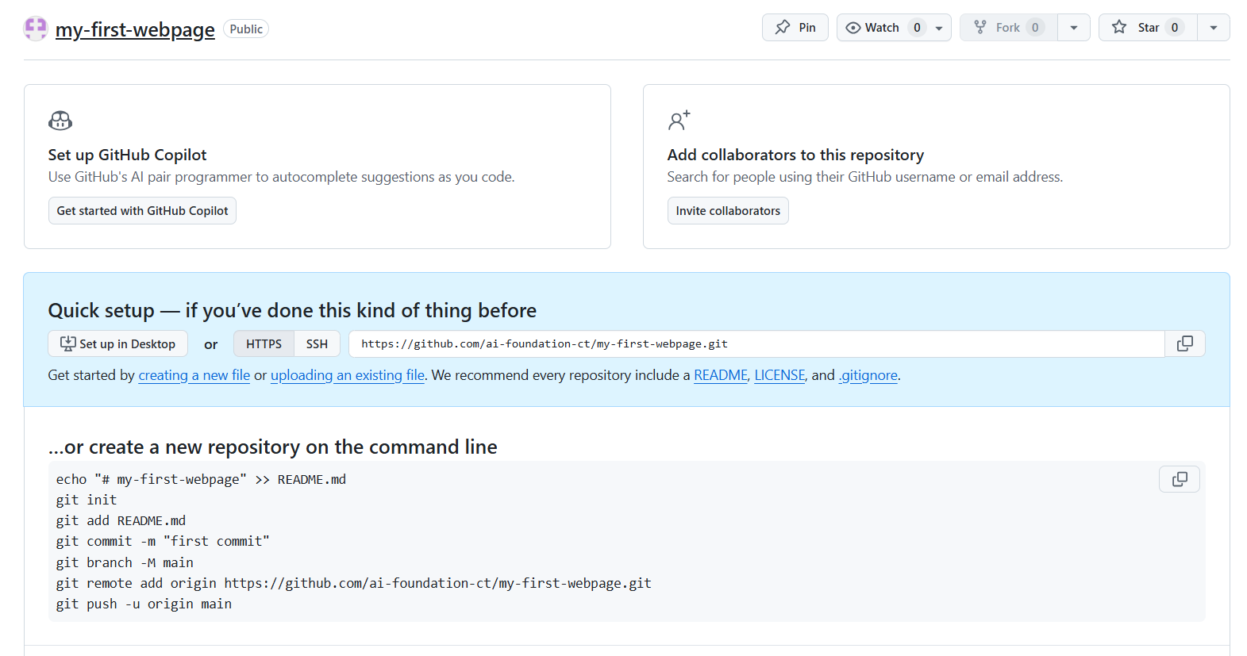Click the Star count badge
This screenshot has height=656, width=1247.
(1175, 28)
